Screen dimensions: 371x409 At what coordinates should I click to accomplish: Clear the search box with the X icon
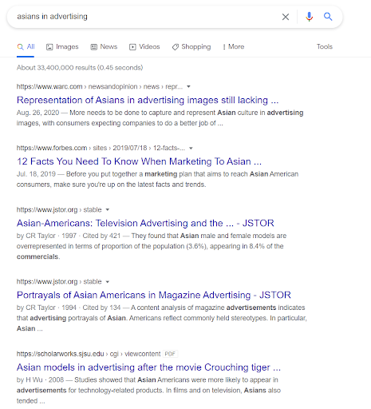pyautogui.click(x=286, y=17)
